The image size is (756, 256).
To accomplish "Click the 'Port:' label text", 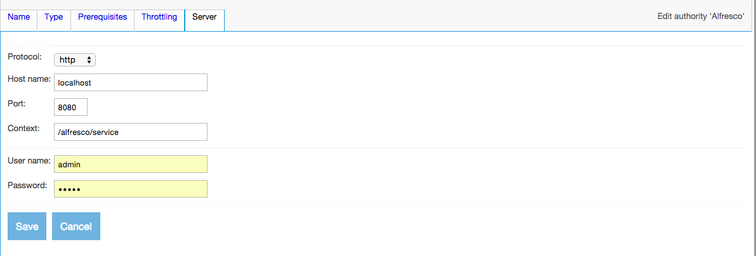I will (x=17, y=103).
